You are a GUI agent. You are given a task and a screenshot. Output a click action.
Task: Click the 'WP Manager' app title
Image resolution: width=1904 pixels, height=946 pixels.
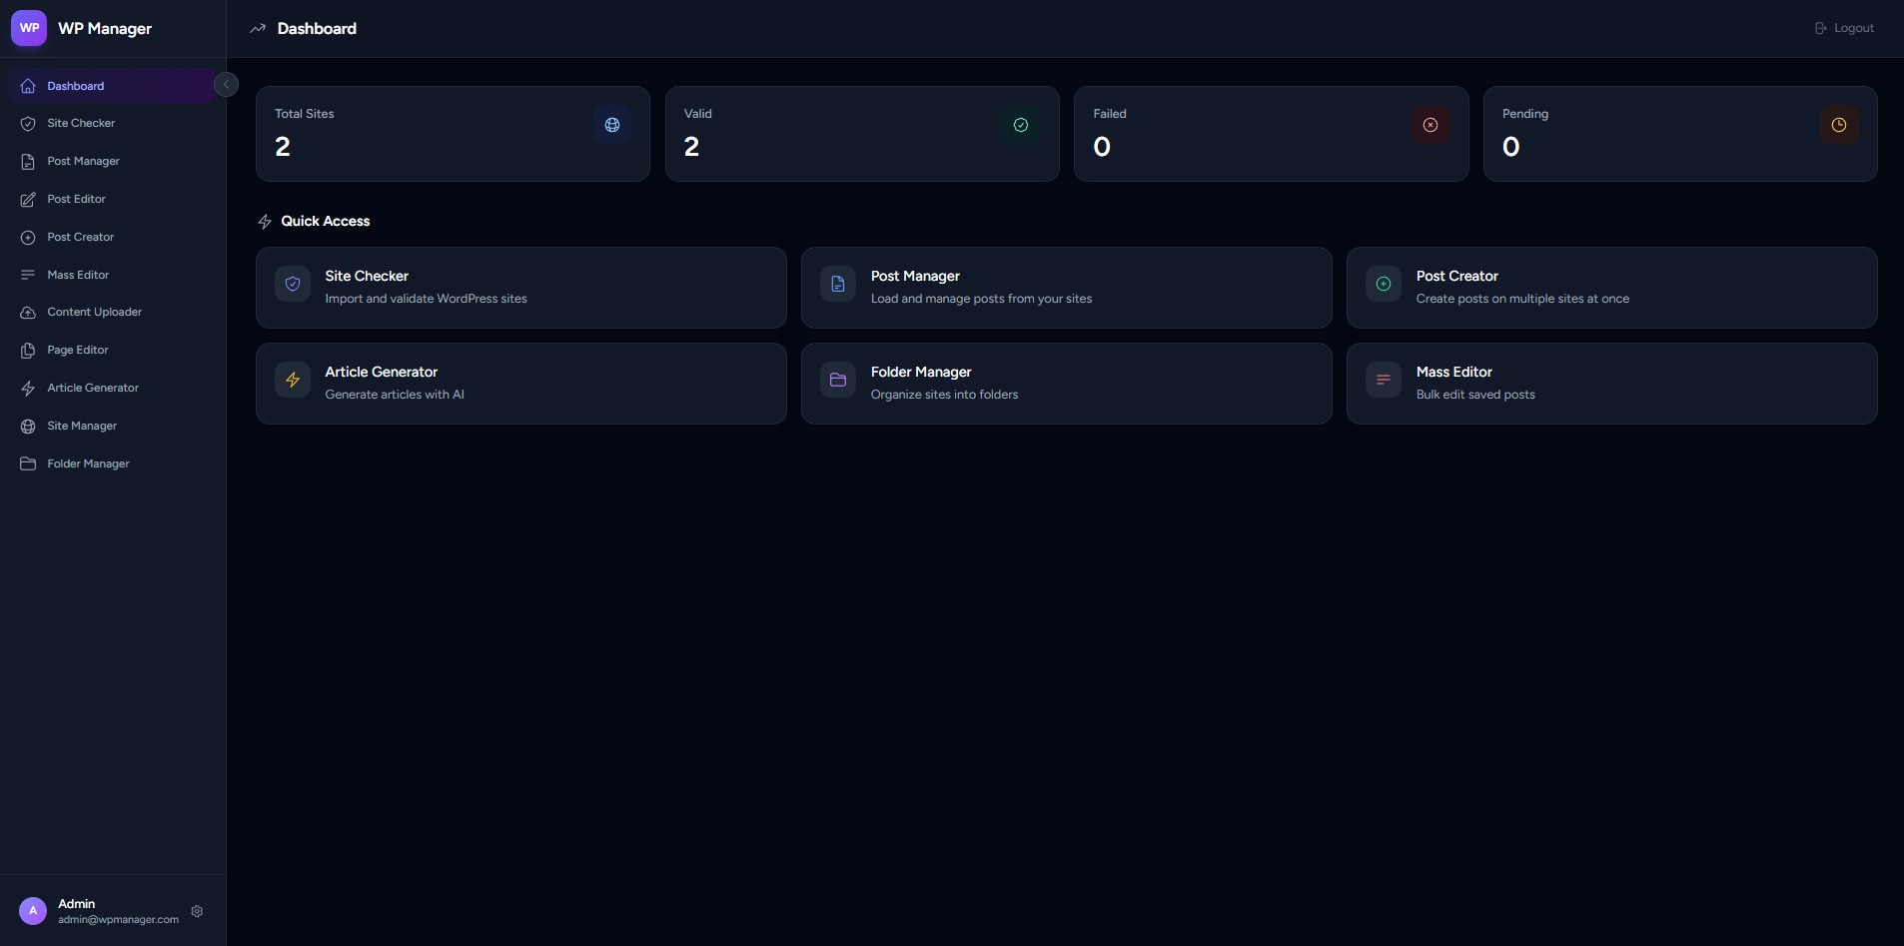pyautogui.click(x=105, y=28)
